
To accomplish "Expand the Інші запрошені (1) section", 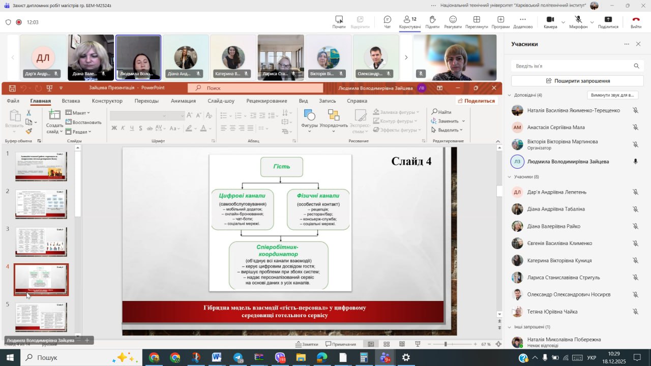I will 510,327.
